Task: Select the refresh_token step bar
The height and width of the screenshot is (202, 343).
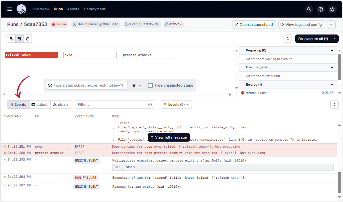Action: (32, 55)
